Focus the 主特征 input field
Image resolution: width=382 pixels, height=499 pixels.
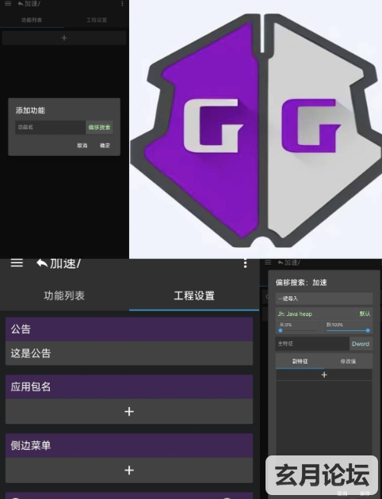click(312, 344)
